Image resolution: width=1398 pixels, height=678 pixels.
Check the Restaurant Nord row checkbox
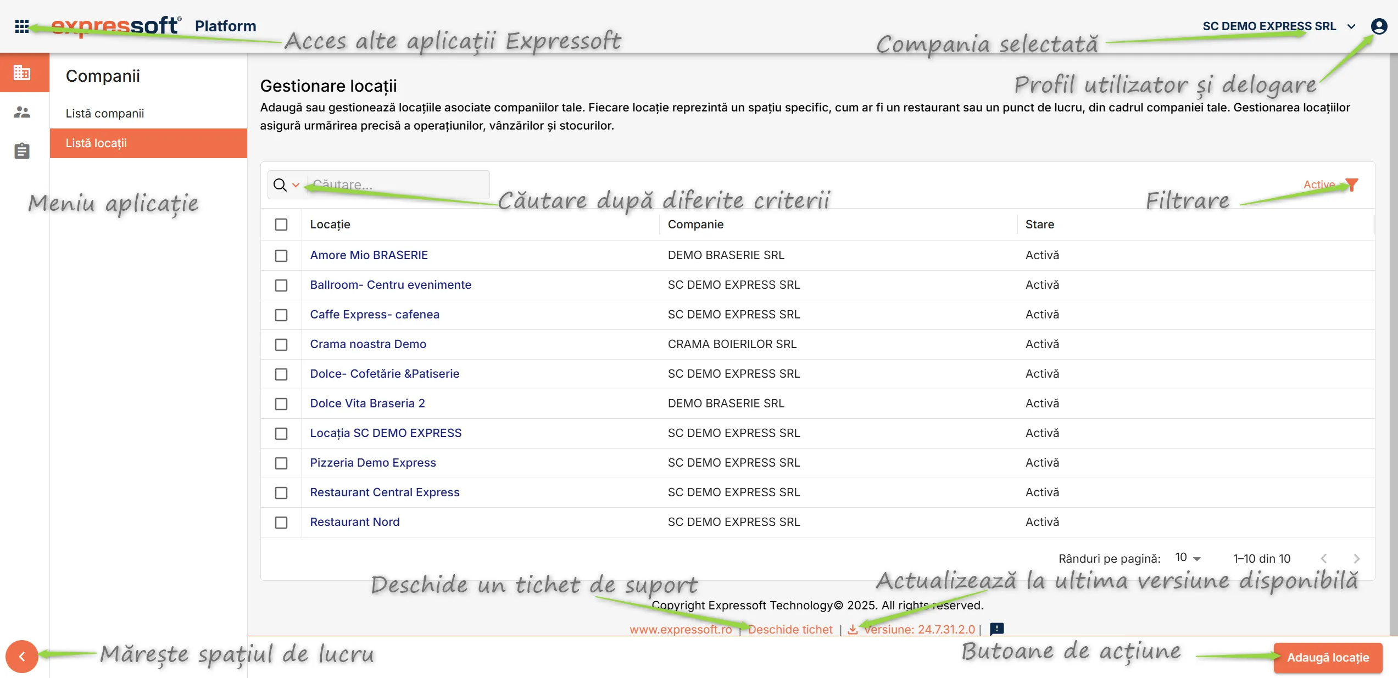[x=281, y=523]
